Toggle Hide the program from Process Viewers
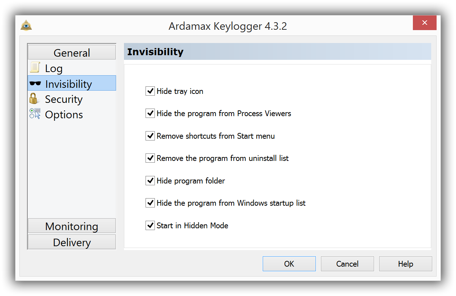 point(150,113)
